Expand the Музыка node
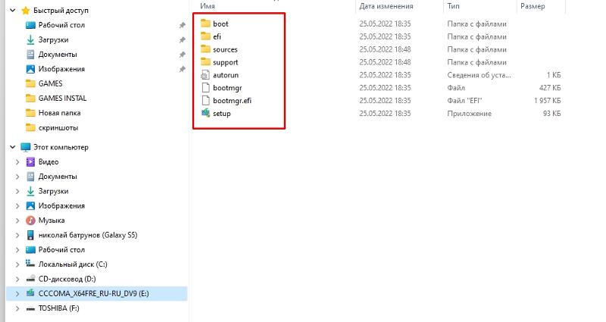Viewport: 606px width, 322px height. tap(17, 220)
